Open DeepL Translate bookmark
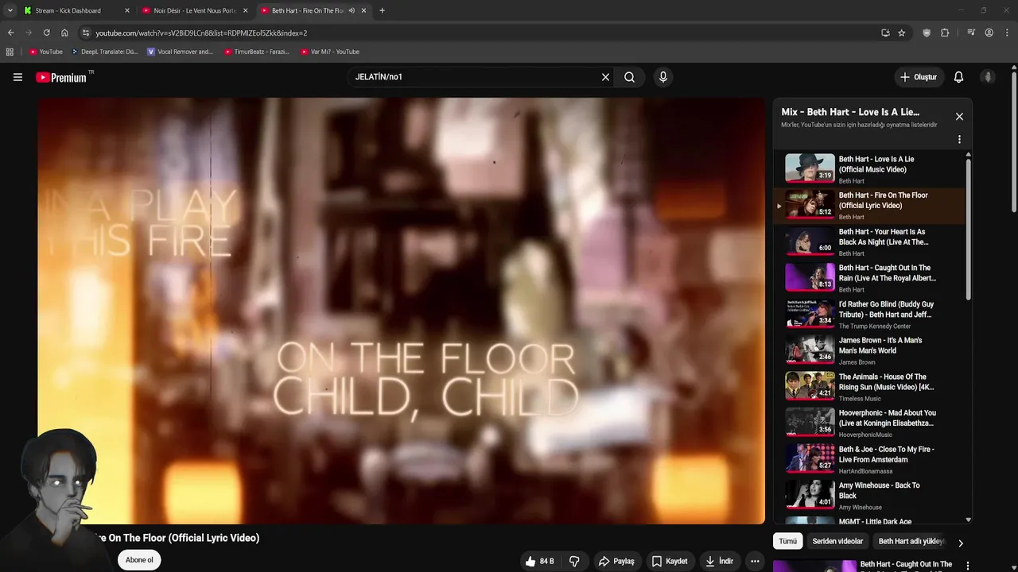This screenshot has height=572, width=1018. click(104, 52)
